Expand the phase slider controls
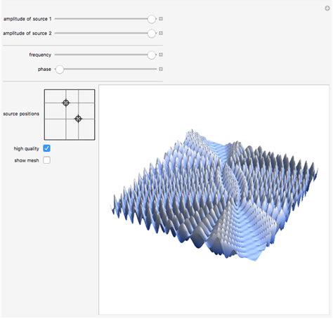This screenshot has width=333, height=319. coord(161,69)
